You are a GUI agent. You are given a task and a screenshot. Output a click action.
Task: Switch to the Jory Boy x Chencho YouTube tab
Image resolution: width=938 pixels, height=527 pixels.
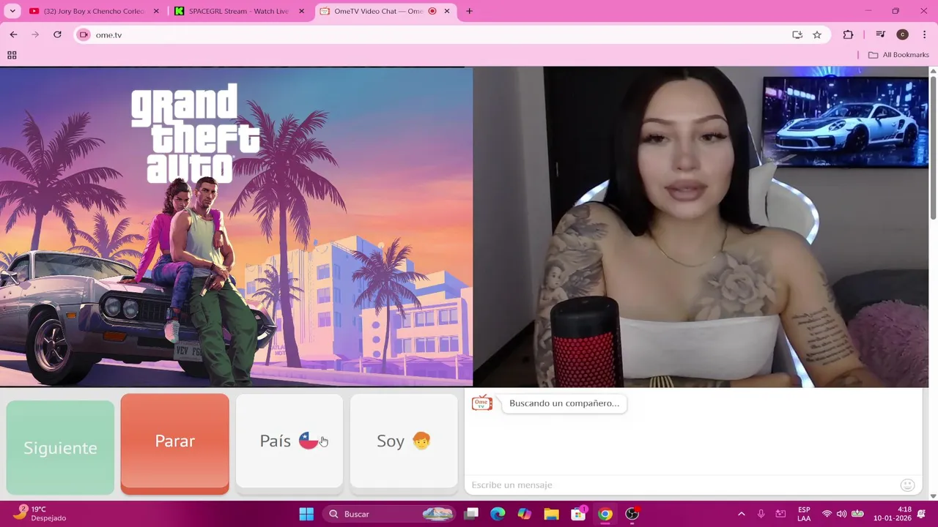(94, 11)
